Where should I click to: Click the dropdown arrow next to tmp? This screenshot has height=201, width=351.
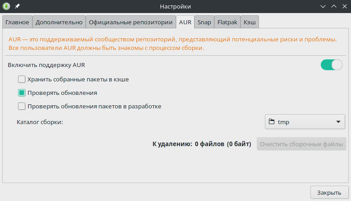[338, 122]
